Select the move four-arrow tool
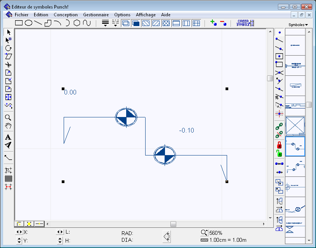 click(x=8, y=97)
